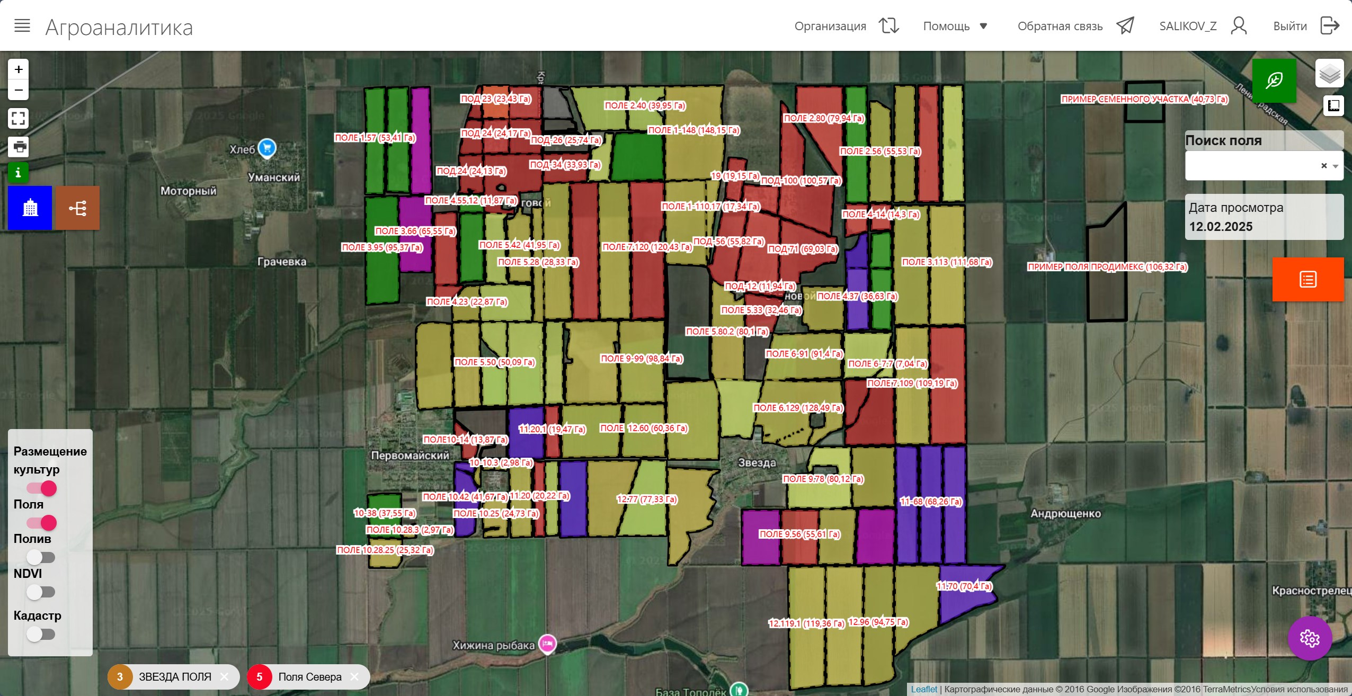The height and width of the screenshot is (696, 1352).
Task: Open Организация switcher in header
Action: point(846,26)
